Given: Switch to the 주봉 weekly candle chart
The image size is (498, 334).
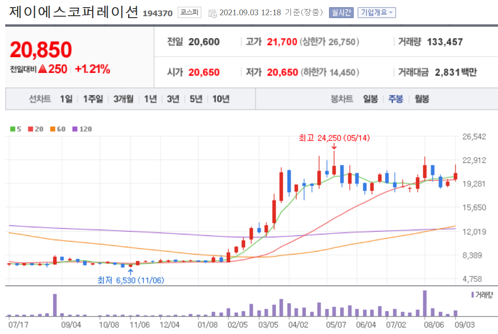Looking at the screenshot, I should pyautogui.click(x=396, y=99).
